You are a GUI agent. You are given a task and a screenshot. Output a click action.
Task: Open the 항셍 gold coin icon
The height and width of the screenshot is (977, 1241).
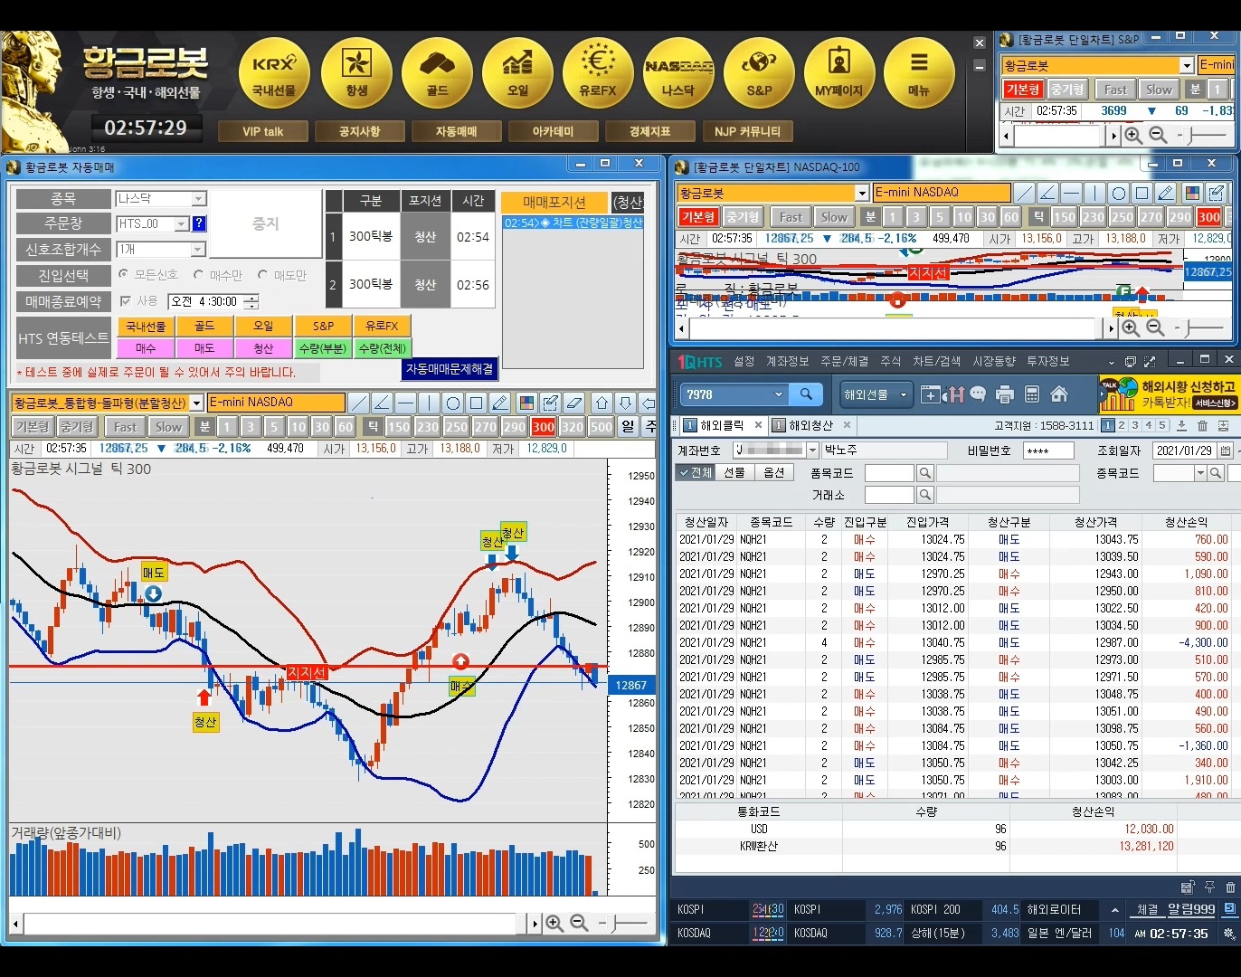click(356, 72)
